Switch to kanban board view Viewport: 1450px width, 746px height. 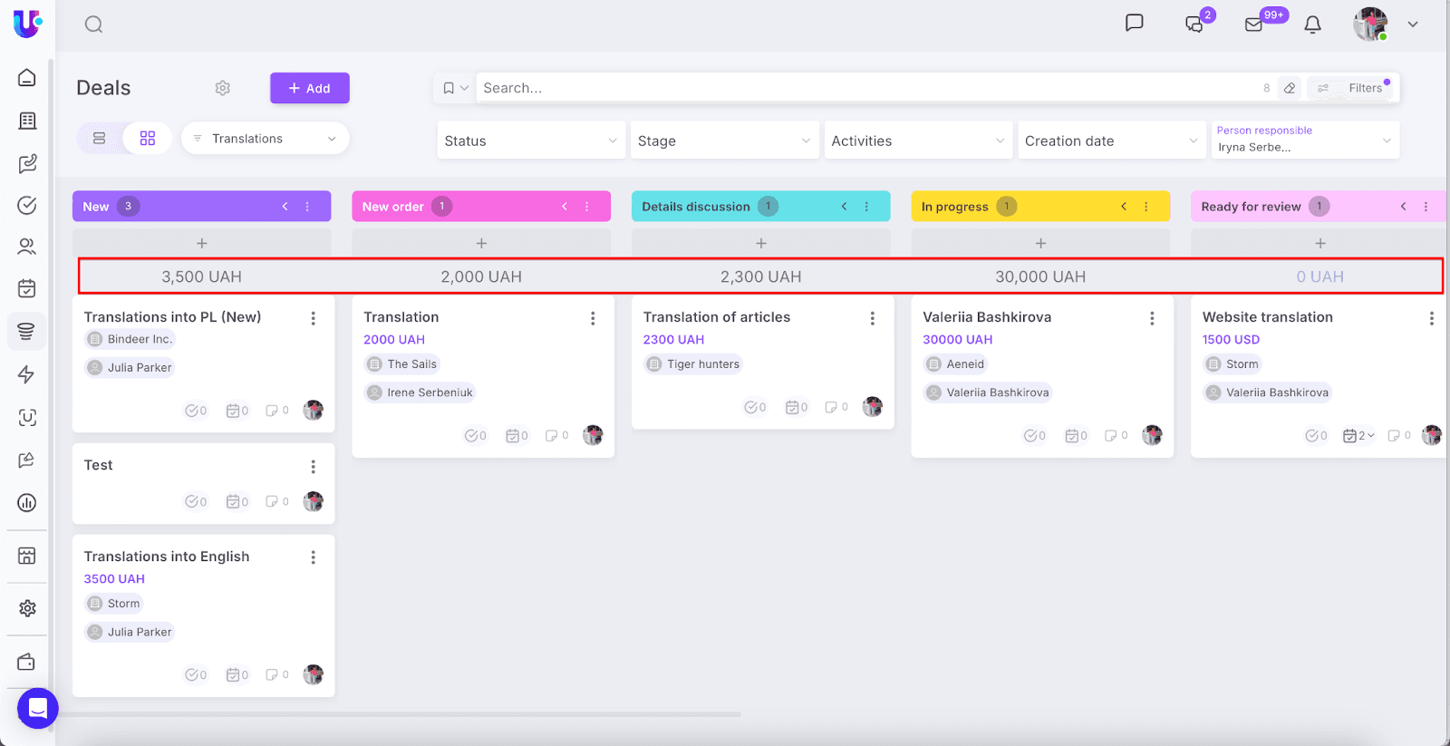tap(148, 139)
